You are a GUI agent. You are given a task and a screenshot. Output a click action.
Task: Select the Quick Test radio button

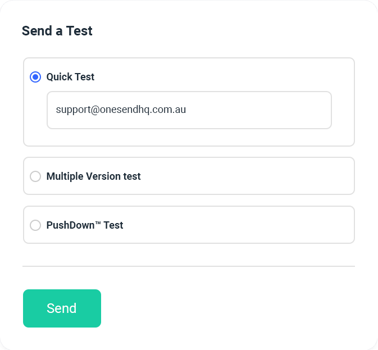35,77
